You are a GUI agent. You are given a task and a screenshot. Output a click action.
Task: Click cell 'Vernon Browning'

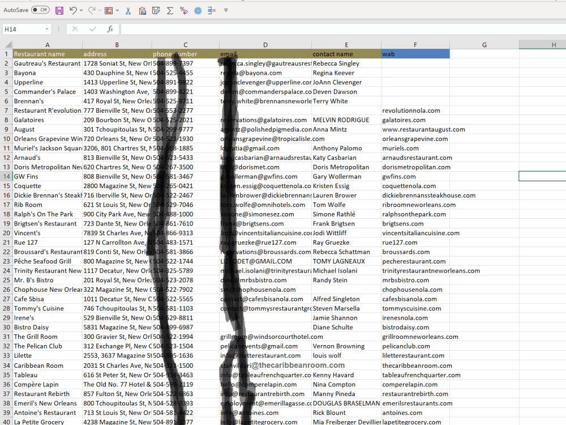point(346,346)
